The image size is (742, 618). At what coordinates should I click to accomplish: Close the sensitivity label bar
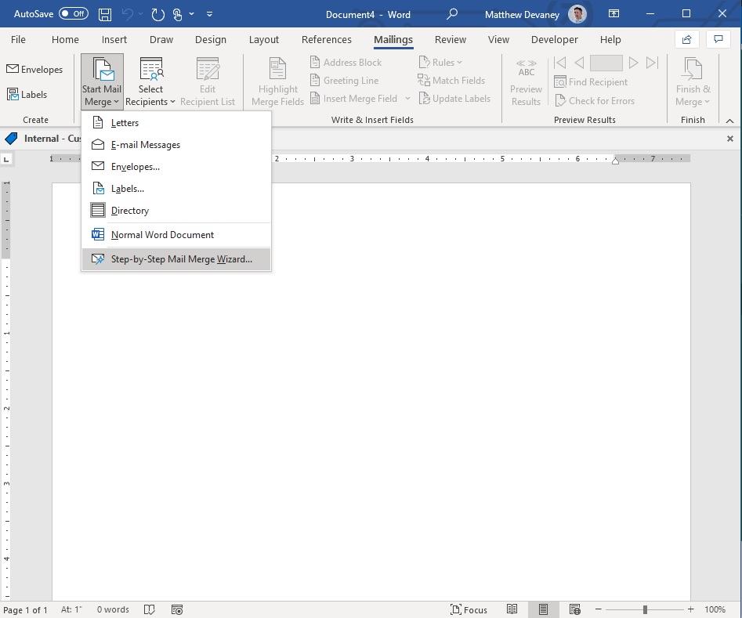tap(729, 139)
